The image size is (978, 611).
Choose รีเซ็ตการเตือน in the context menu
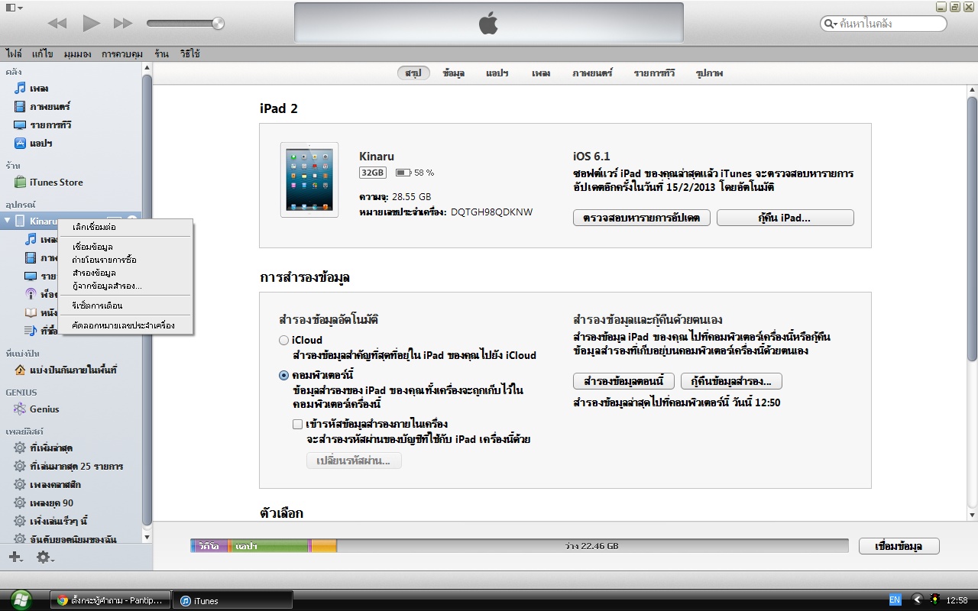(127, 305)
